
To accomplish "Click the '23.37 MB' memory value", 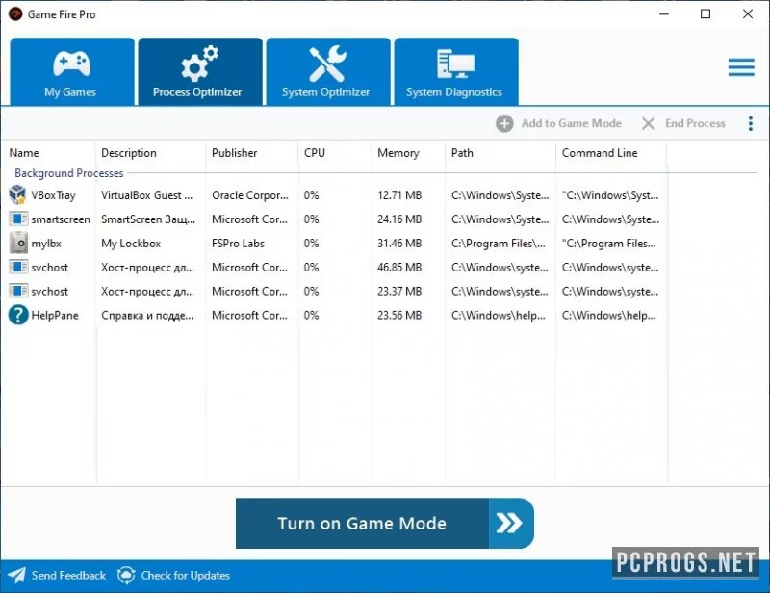I will [x=399, y=292].
